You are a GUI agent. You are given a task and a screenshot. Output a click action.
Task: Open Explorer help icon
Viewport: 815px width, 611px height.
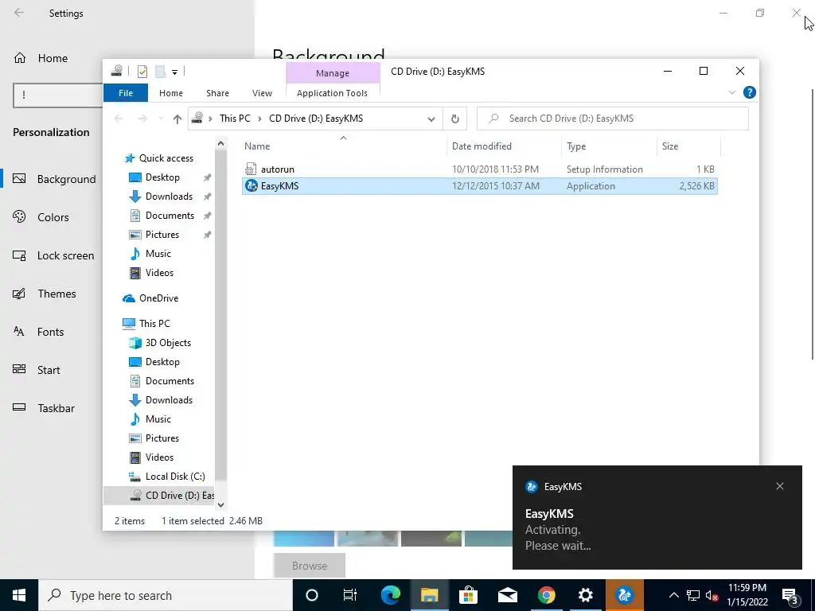pyautogui.click(x=750, y=92)
